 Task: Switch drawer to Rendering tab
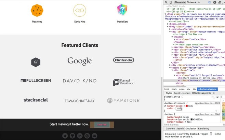coord(203,128)
